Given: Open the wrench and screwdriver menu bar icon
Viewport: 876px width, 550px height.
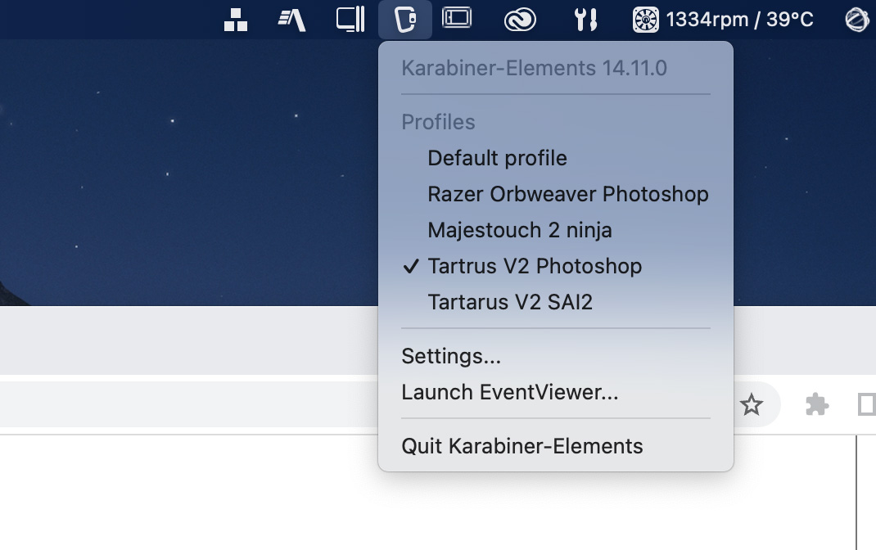Looking at the screenshot, I should tap(585, 20).
